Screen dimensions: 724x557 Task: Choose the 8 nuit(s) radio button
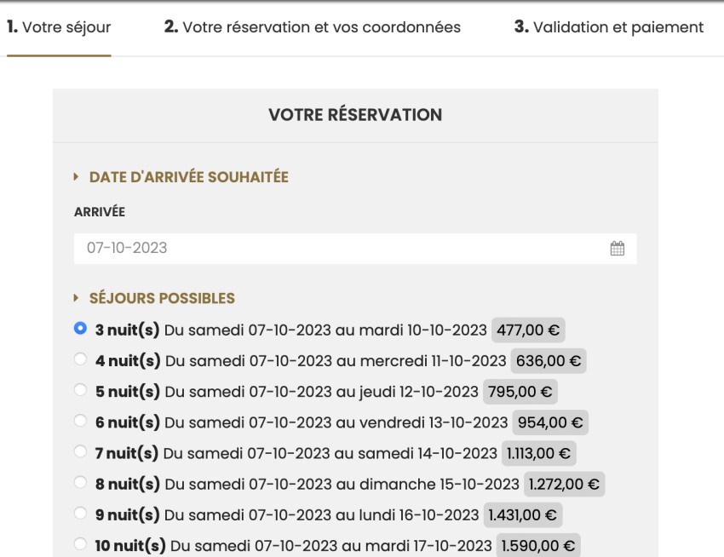(x=80, y=482)
